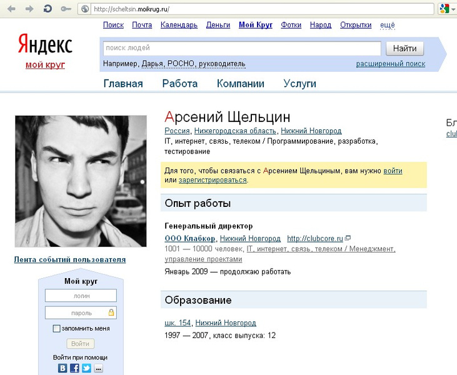
Task: Click the key icon in the browser toolbar
Action: click(66, 9)
